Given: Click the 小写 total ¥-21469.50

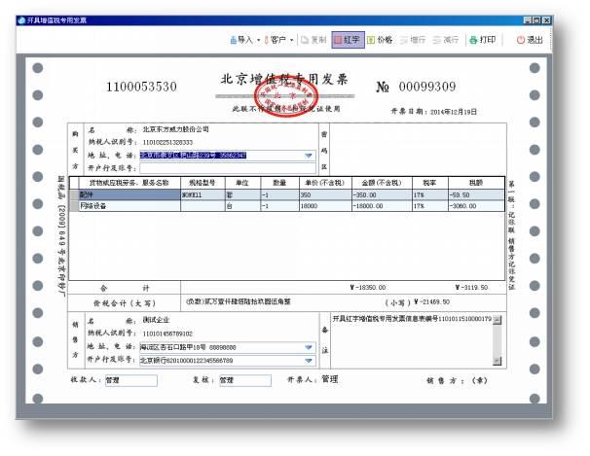Looking at the screenshot, I should [431, 302].
